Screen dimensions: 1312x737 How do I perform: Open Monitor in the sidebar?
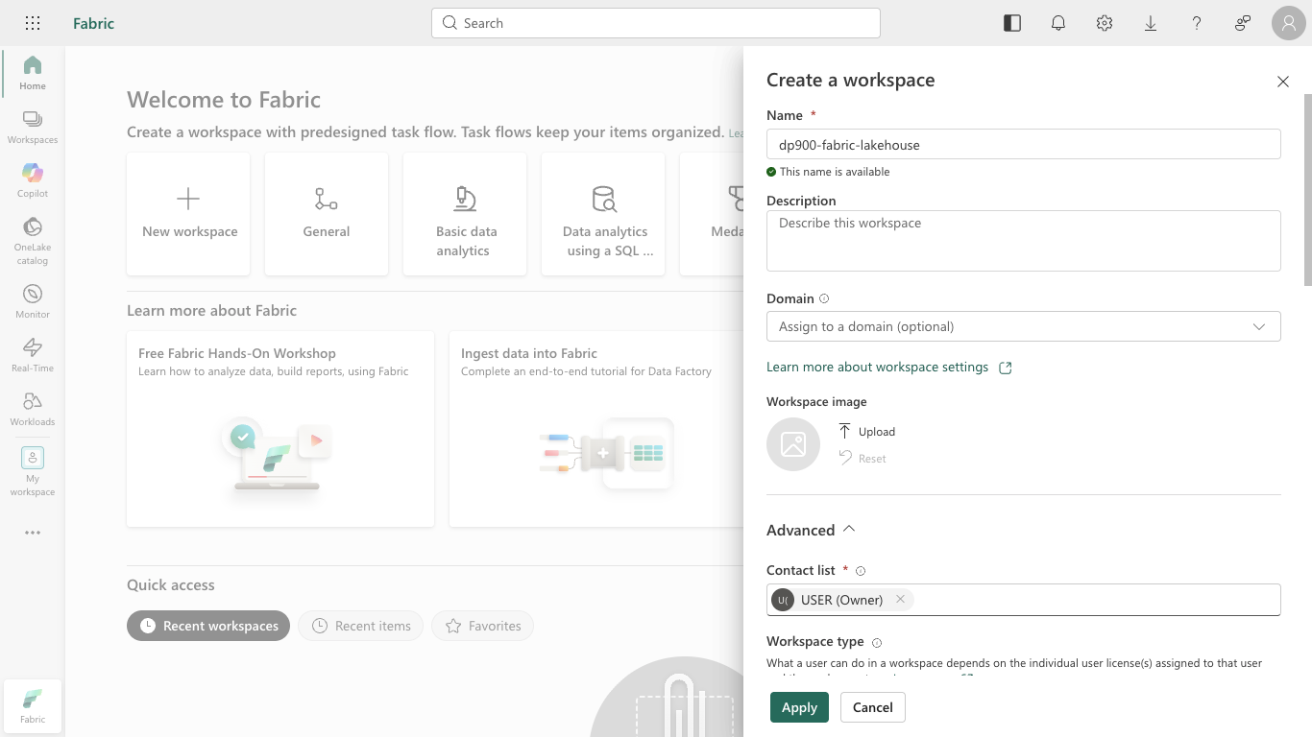[33, 301]
